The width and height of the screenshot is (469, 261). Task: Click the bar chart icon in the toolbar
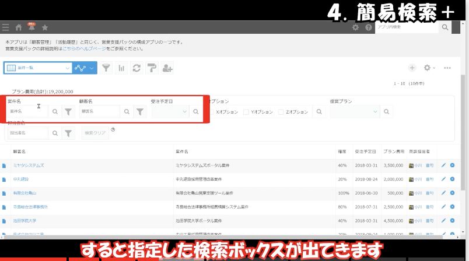[122, 68]
